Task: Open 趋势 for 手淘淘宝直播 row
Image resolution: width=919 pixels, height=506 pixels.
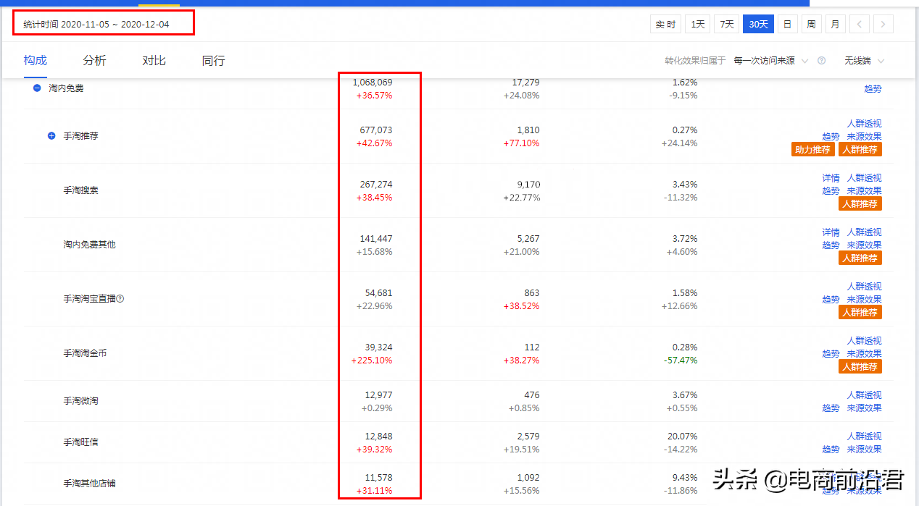Action: point(831,300)
